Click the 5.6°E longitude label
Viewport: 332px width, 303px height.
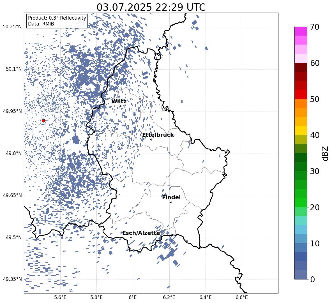[x=60, y=297]
